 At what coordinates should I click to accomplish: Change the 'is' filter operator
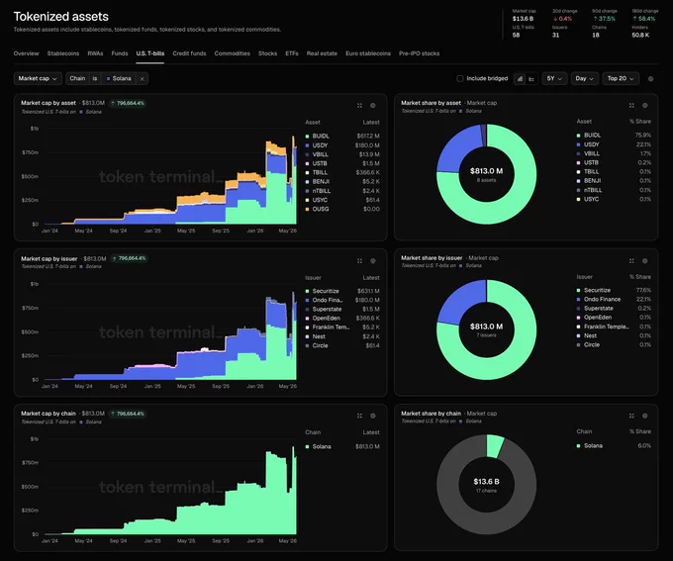(x=95, y=78)
